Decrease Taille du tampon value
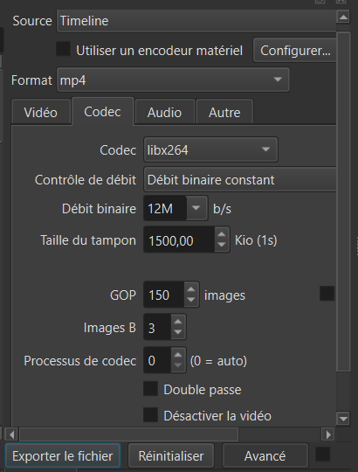This screenshot has height=472, width=358. point(222,245)
